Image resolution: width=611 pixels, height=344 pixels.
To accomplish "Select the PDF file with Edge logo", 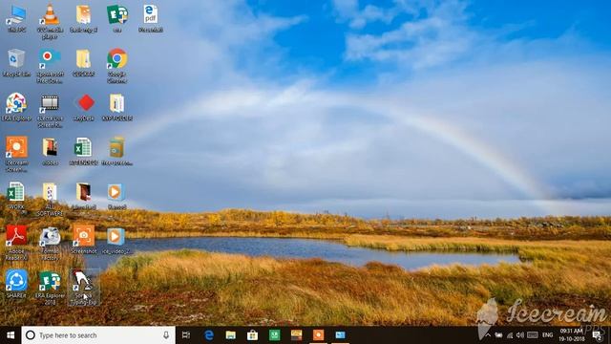I will [151, 18].
